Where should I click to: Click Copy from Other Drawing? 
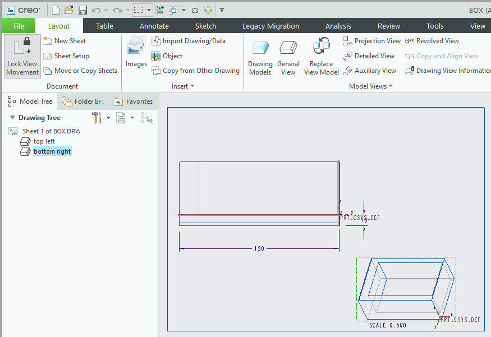point(200,71)
